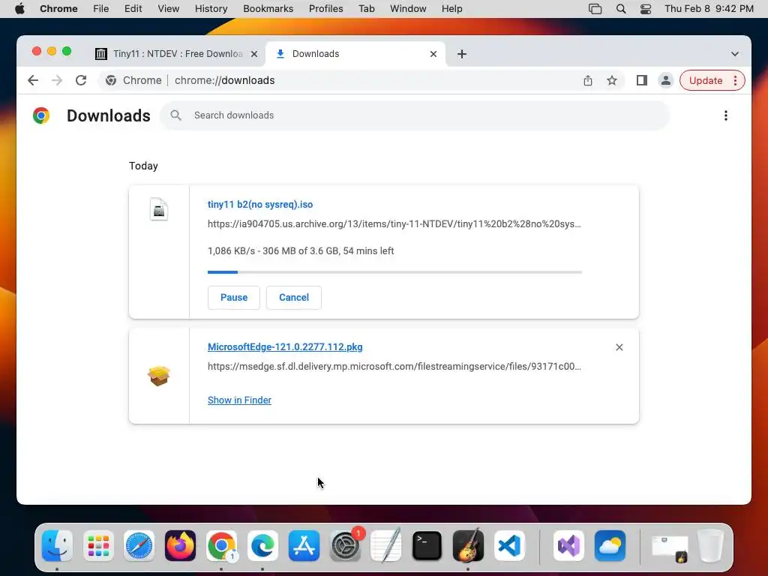This screenshot has width=768, height=576.
Task: Open Finder from the Dock
Action: tap(57, 546)
